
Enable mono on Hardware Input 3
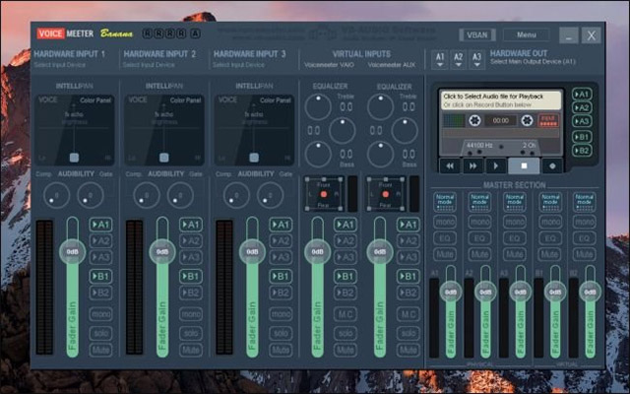coord(281,313)
